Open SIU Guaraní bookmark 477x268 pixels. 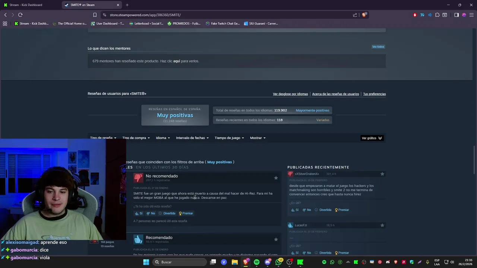(x=261, y=23)
